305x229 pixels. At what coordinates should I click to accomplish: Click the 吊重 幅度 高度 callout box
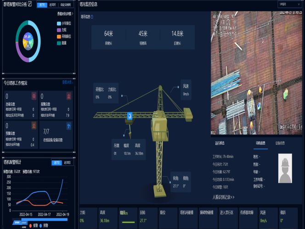pyautogui.click(x=128, y=149)
